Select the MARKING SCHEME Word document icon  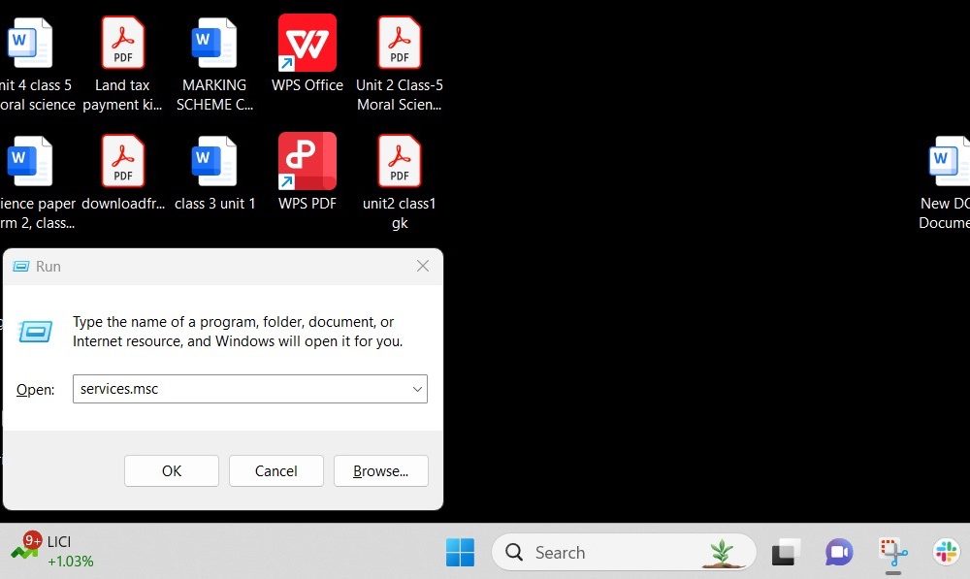point(214,44)
